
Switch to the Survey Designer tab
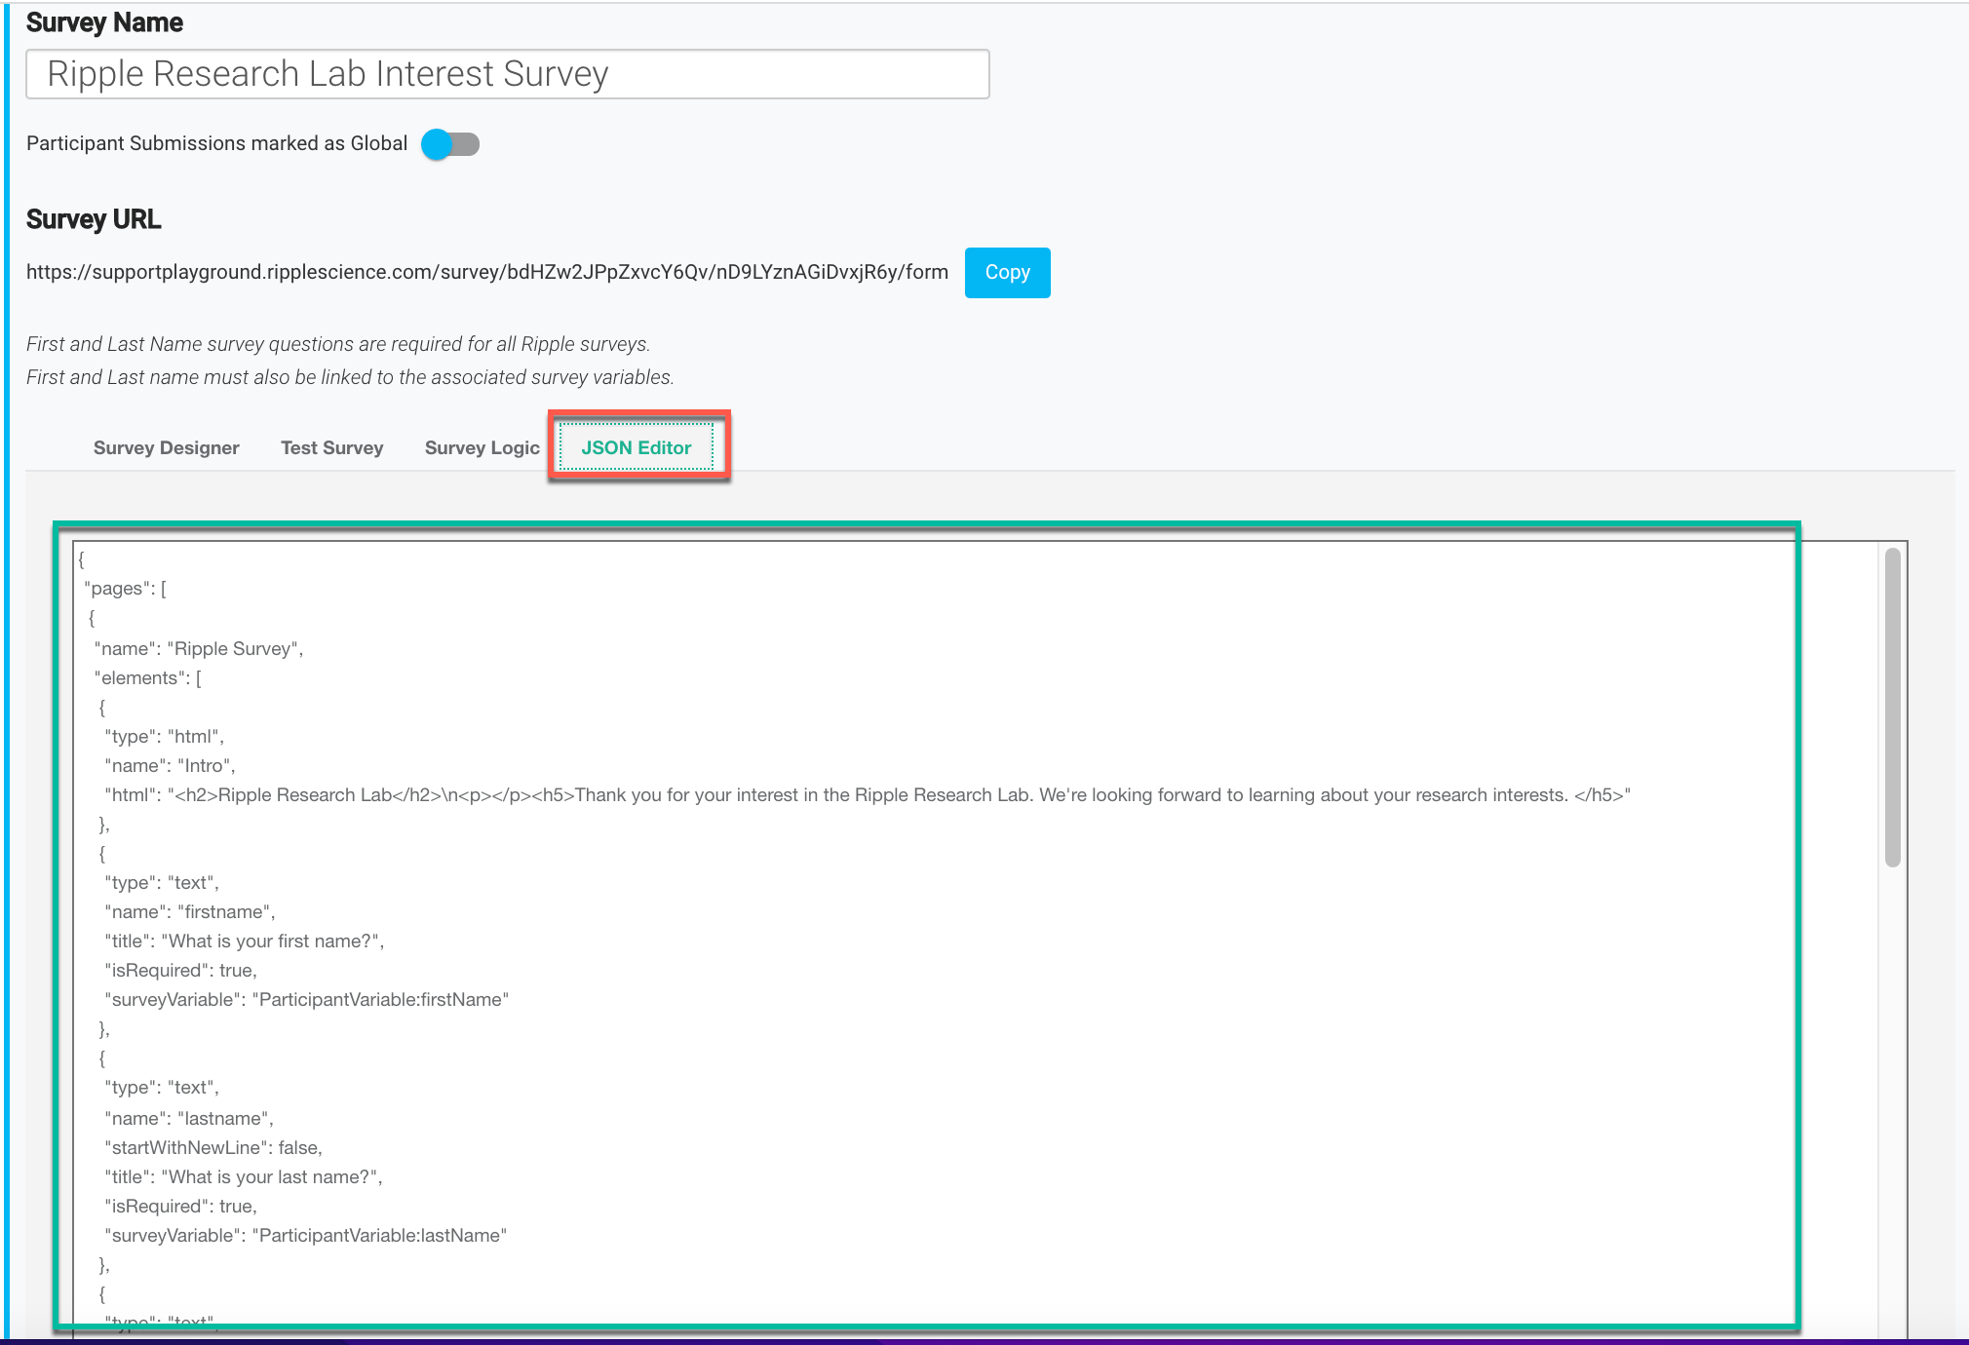[166, 448]
